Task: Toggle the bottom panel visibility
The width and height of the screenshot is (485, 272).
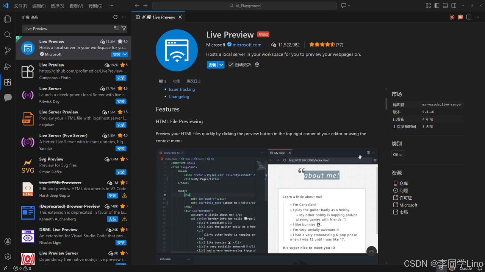Action: (445, 6)
